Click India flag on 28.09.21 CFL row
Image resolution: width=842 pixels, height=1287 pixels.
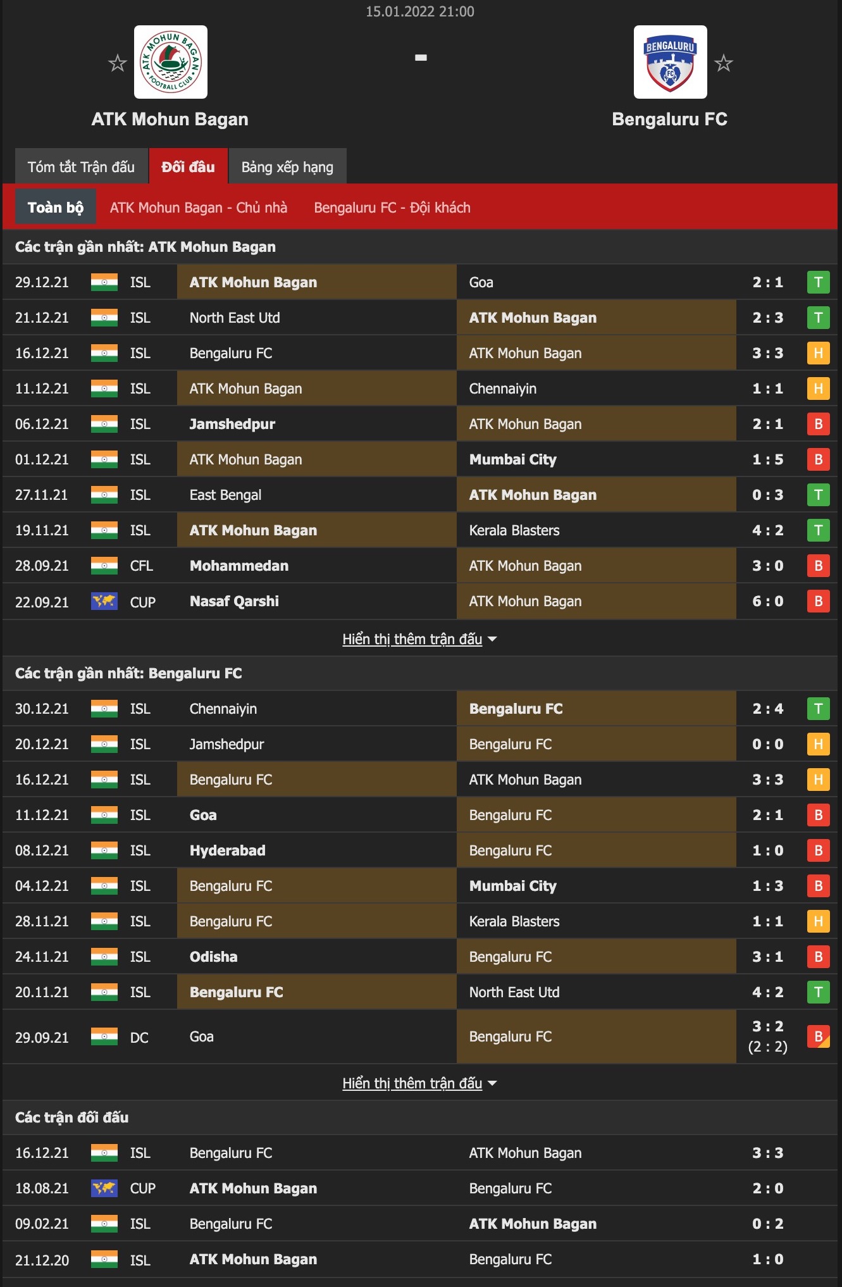[104, 566]
